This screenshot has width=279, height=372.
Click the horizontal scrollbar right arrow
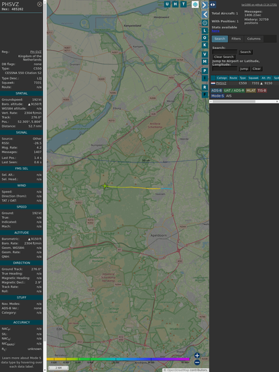click(277, 101)
